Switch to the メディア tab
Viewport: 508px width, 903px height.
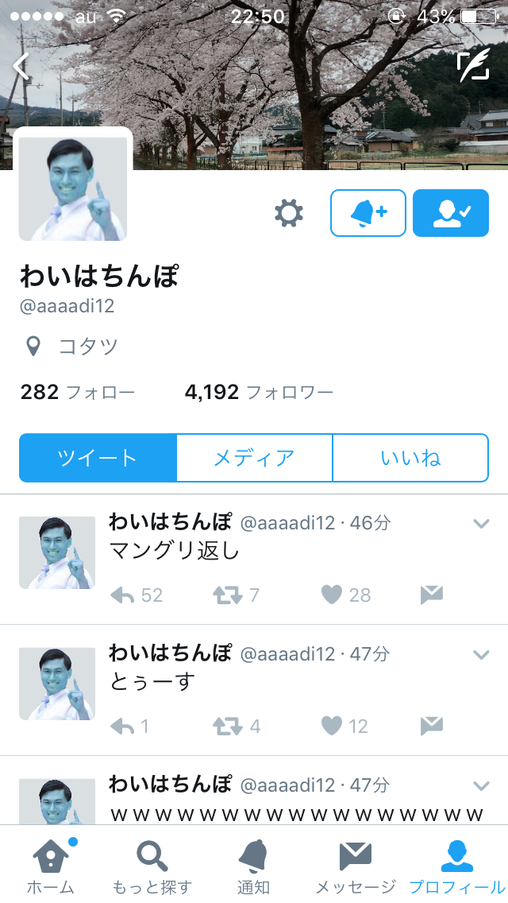[254, 458]
